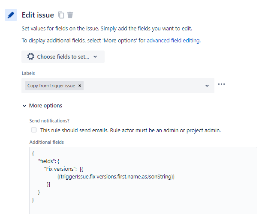Duplicate the Edit issue action with copy icon
This screenshot has width=262, height=214.
click(61, 15)
